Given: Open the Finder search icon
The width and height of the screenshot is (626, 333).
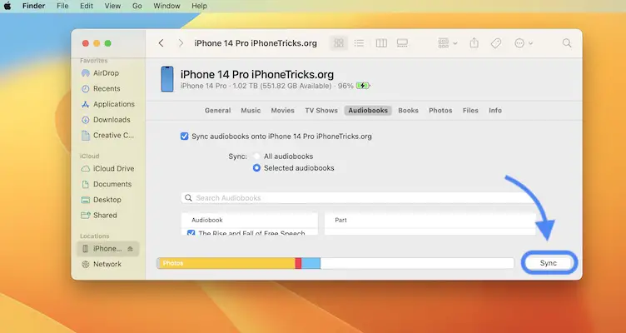Looking at the screenshot, I should 568,42.
